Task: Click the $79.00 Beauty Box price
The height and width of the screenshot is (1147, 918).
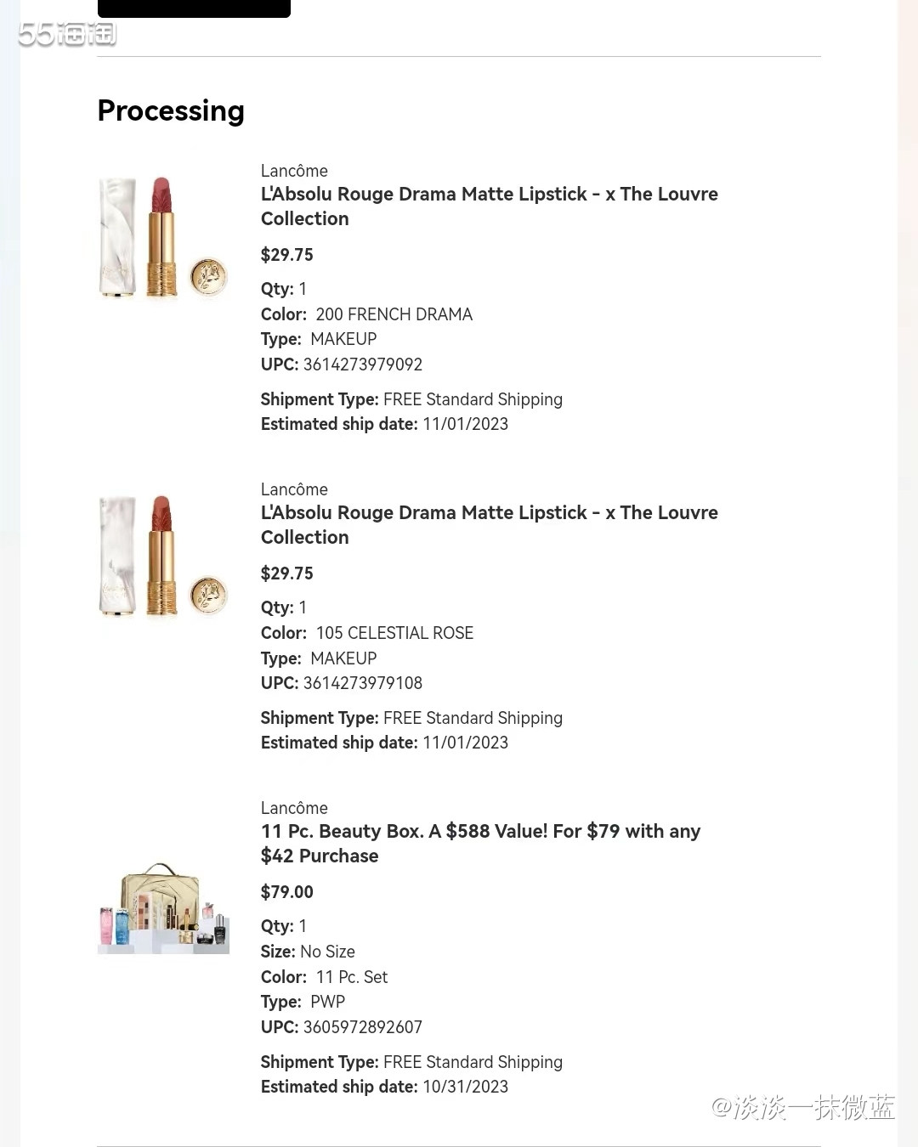Action: (x=287, y=892)
